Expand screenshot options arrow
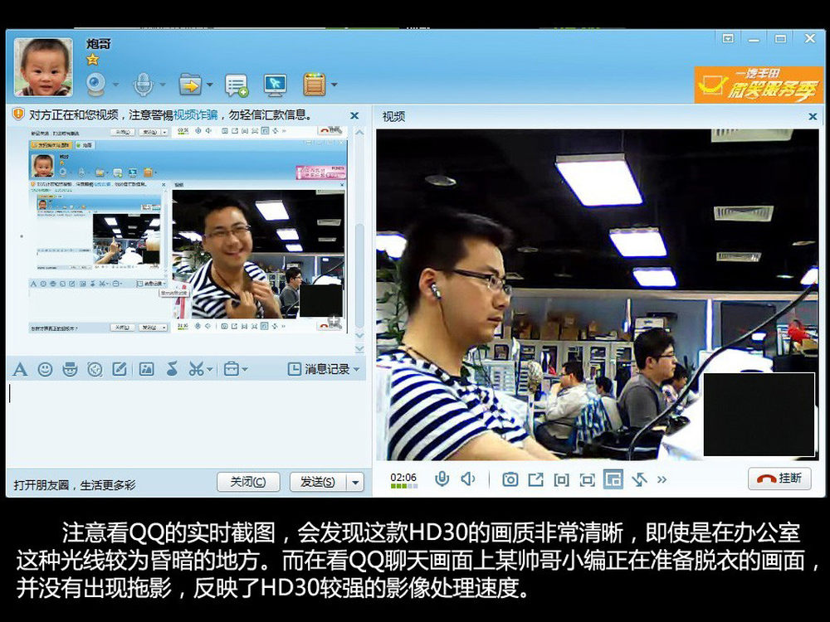The width and height of the screenshot is (830, 622). click(x=210, y=370)
